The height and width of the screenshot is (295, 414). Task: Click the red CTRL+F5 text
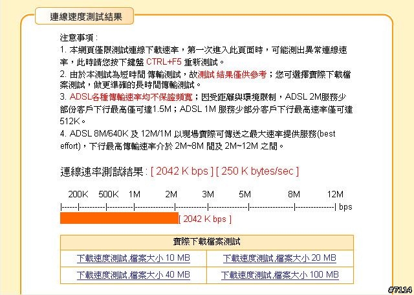(164, 62)
